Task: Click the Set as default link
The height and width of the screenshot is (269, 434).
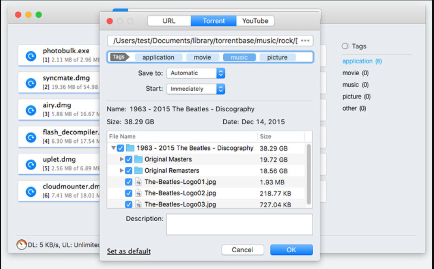Action: (x=129, y=251)
